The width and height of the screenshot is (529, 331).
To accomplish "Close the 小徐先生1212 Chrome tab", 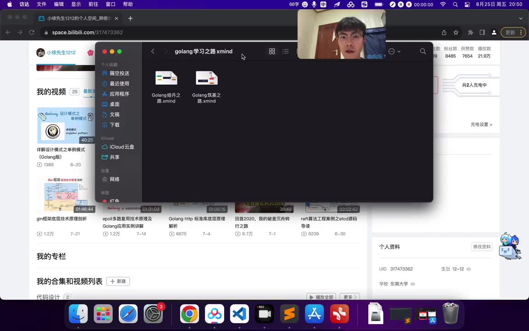I will 116,18.
